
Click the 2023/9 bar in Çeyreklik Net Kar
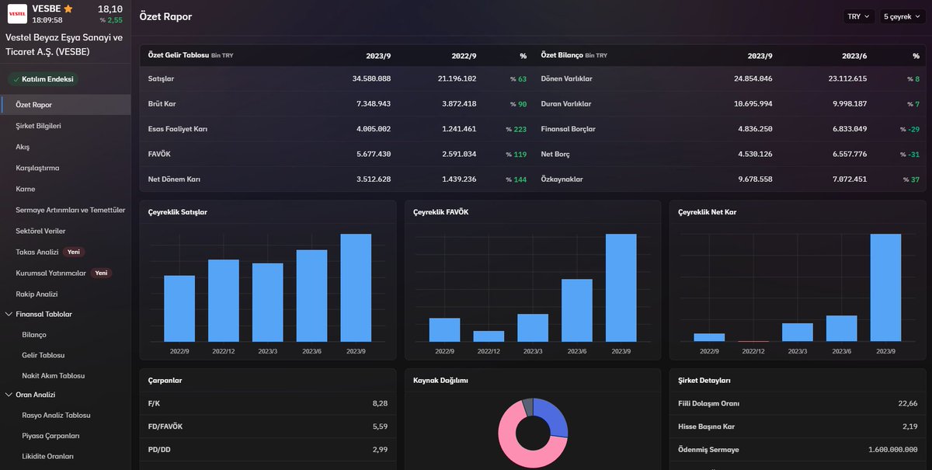point(885,287)
